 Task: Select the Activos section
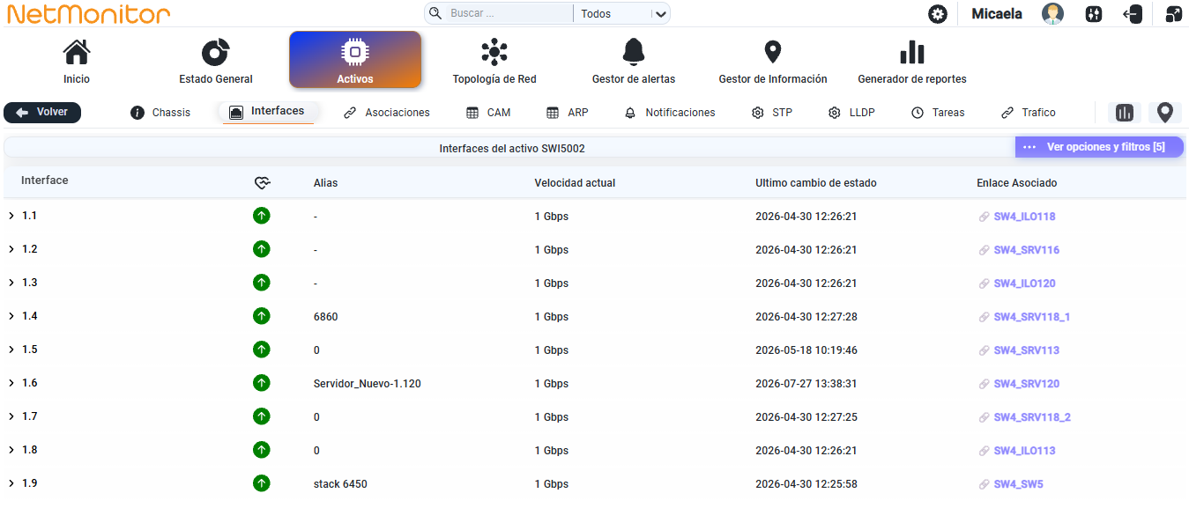(355, 60)
